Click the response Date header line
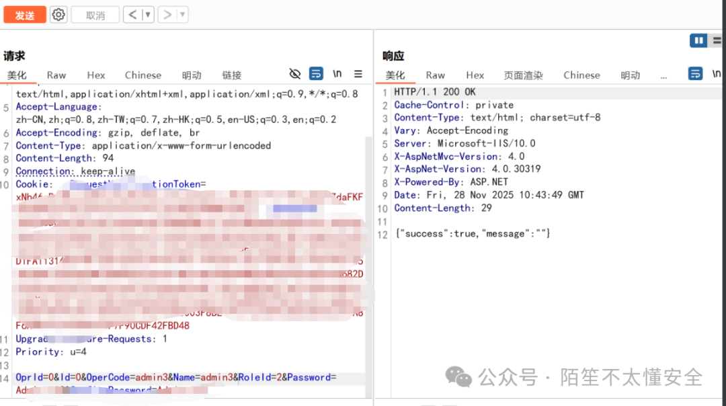Image resolution: width=726 pixels, height=406 pixels. (489, 195)
